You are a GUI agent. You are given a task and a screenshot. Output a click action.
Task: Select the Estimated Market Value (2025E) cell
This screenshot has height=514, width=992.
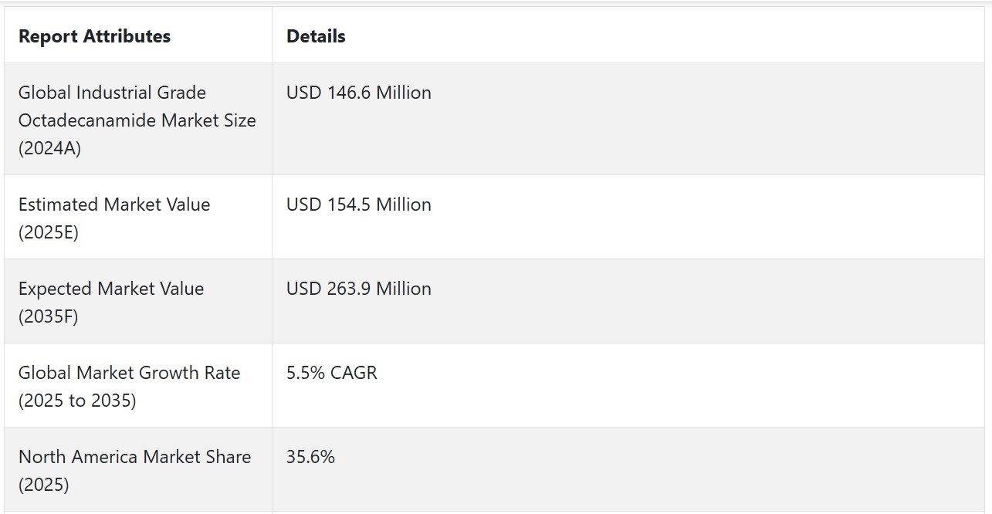[138, 218]
